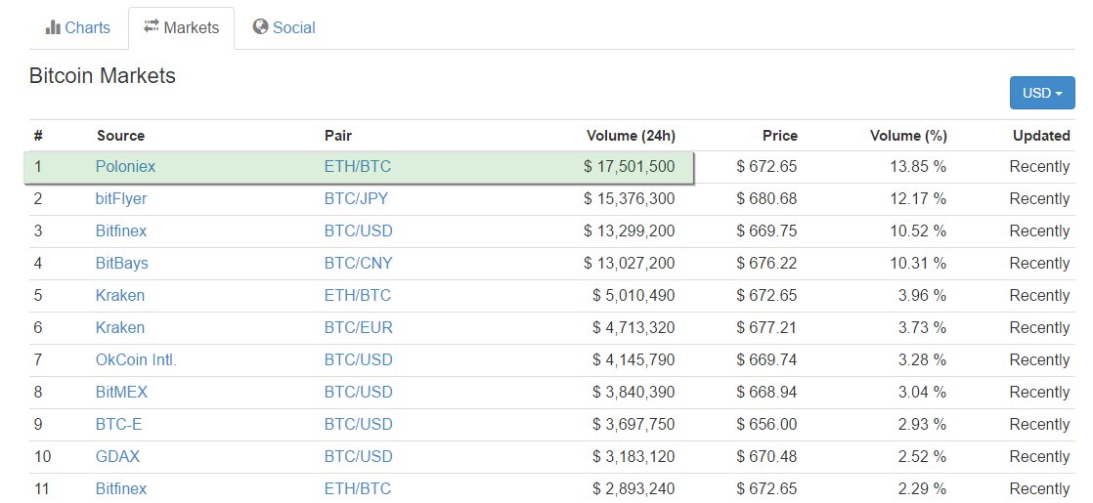The image size is (1093, 503).
Task: Click the ETH/BTC pair in Kraken row 5
Action: coord(358,295)
